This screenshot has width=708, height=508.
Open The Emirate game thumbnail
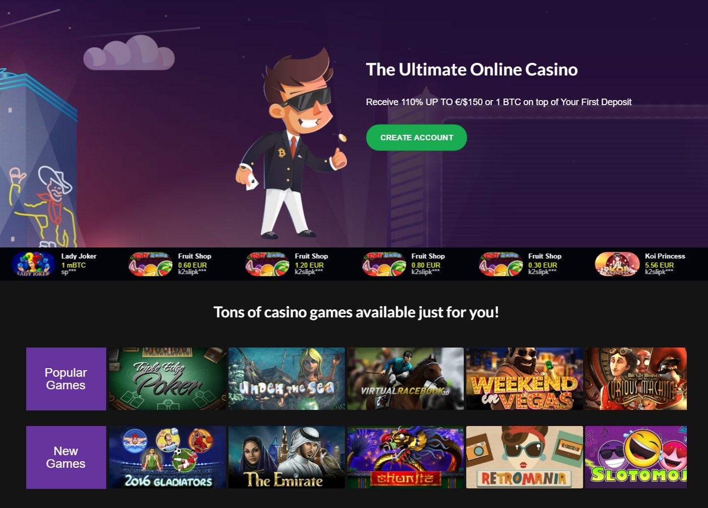287,457
